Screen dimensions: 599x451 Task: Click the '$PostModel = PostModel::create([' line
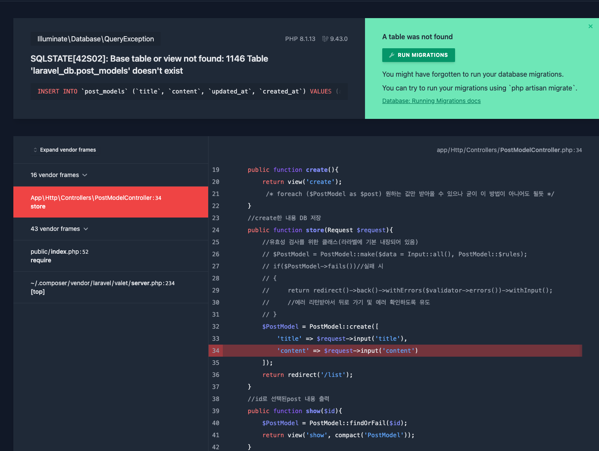[321, 327]
